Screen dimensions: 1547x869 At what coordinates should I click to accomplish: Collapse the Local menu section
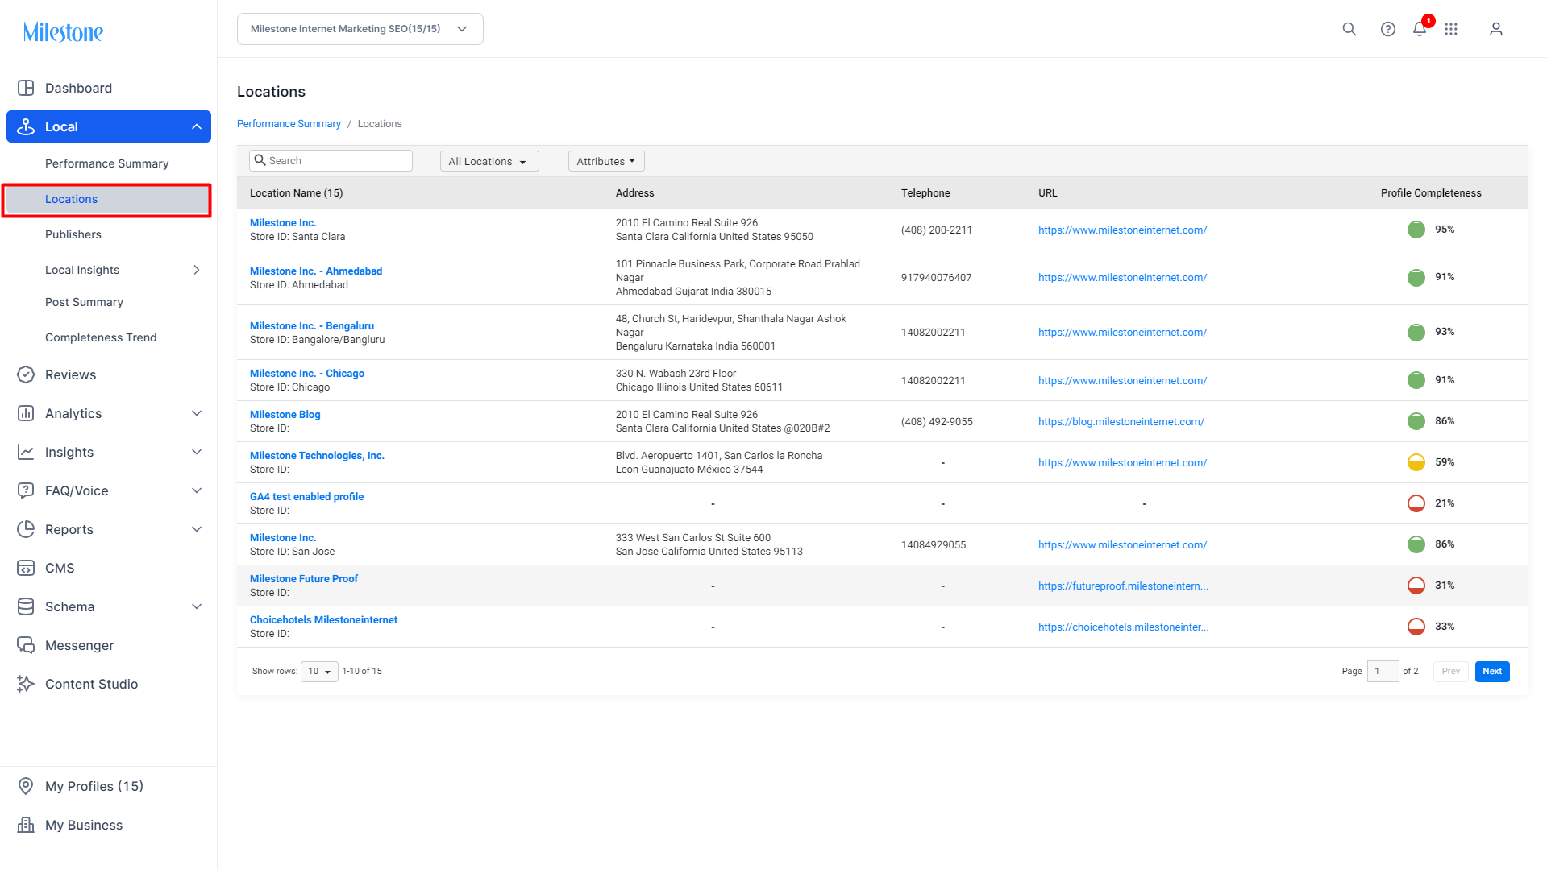[197, 126]
